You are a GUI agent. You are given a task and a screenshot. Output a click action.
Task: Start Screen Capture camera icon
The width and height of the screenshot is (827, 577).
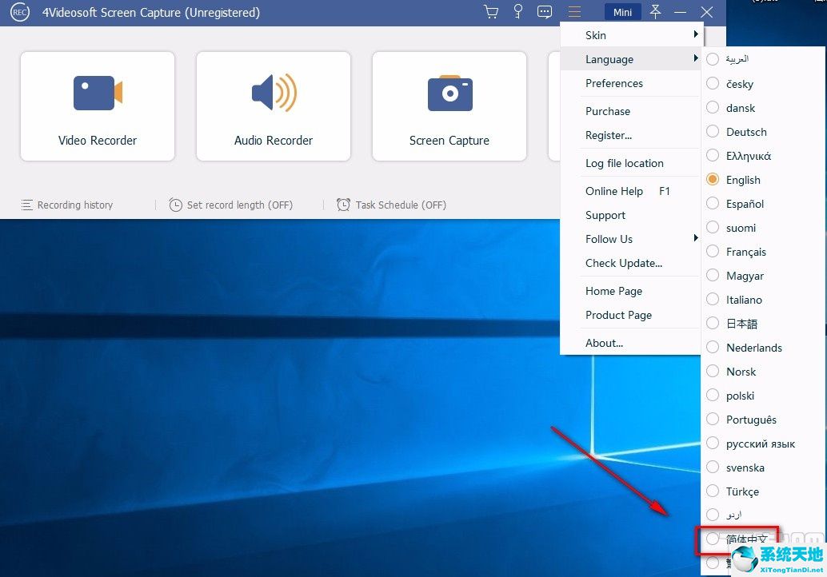point(450,94)
